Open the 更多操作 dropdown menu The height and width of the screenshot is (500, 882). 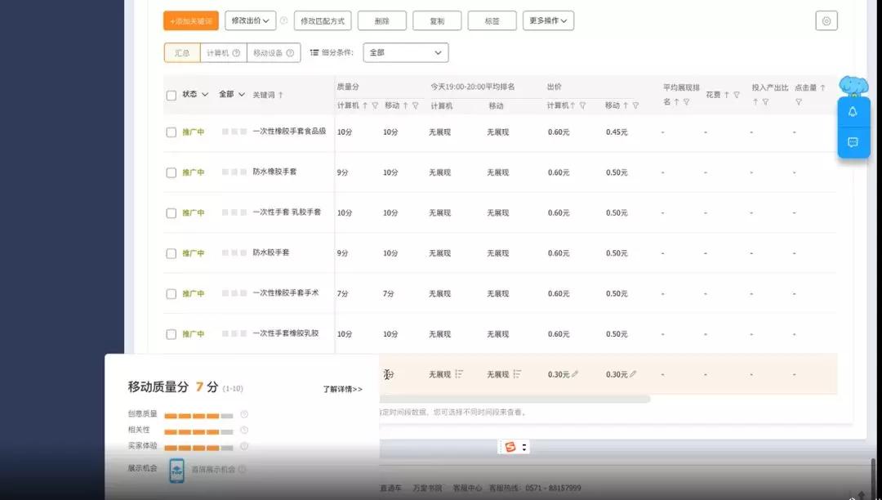[547, 20]
